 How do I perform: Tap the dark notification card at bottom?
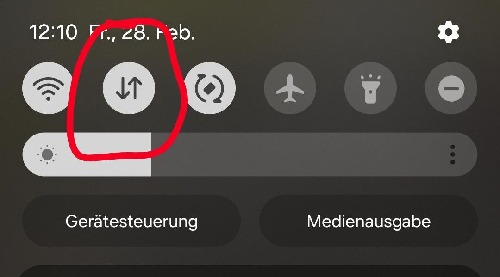coord(250,271)
